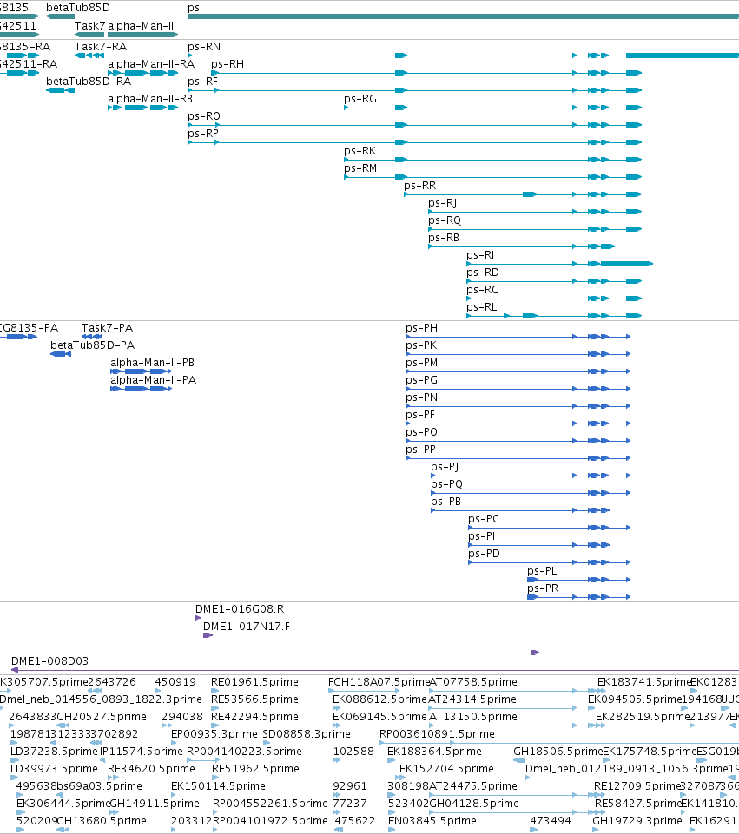Click the alpha-Man-II-PB protein label

pyautogui.click(x=152, y=363)
